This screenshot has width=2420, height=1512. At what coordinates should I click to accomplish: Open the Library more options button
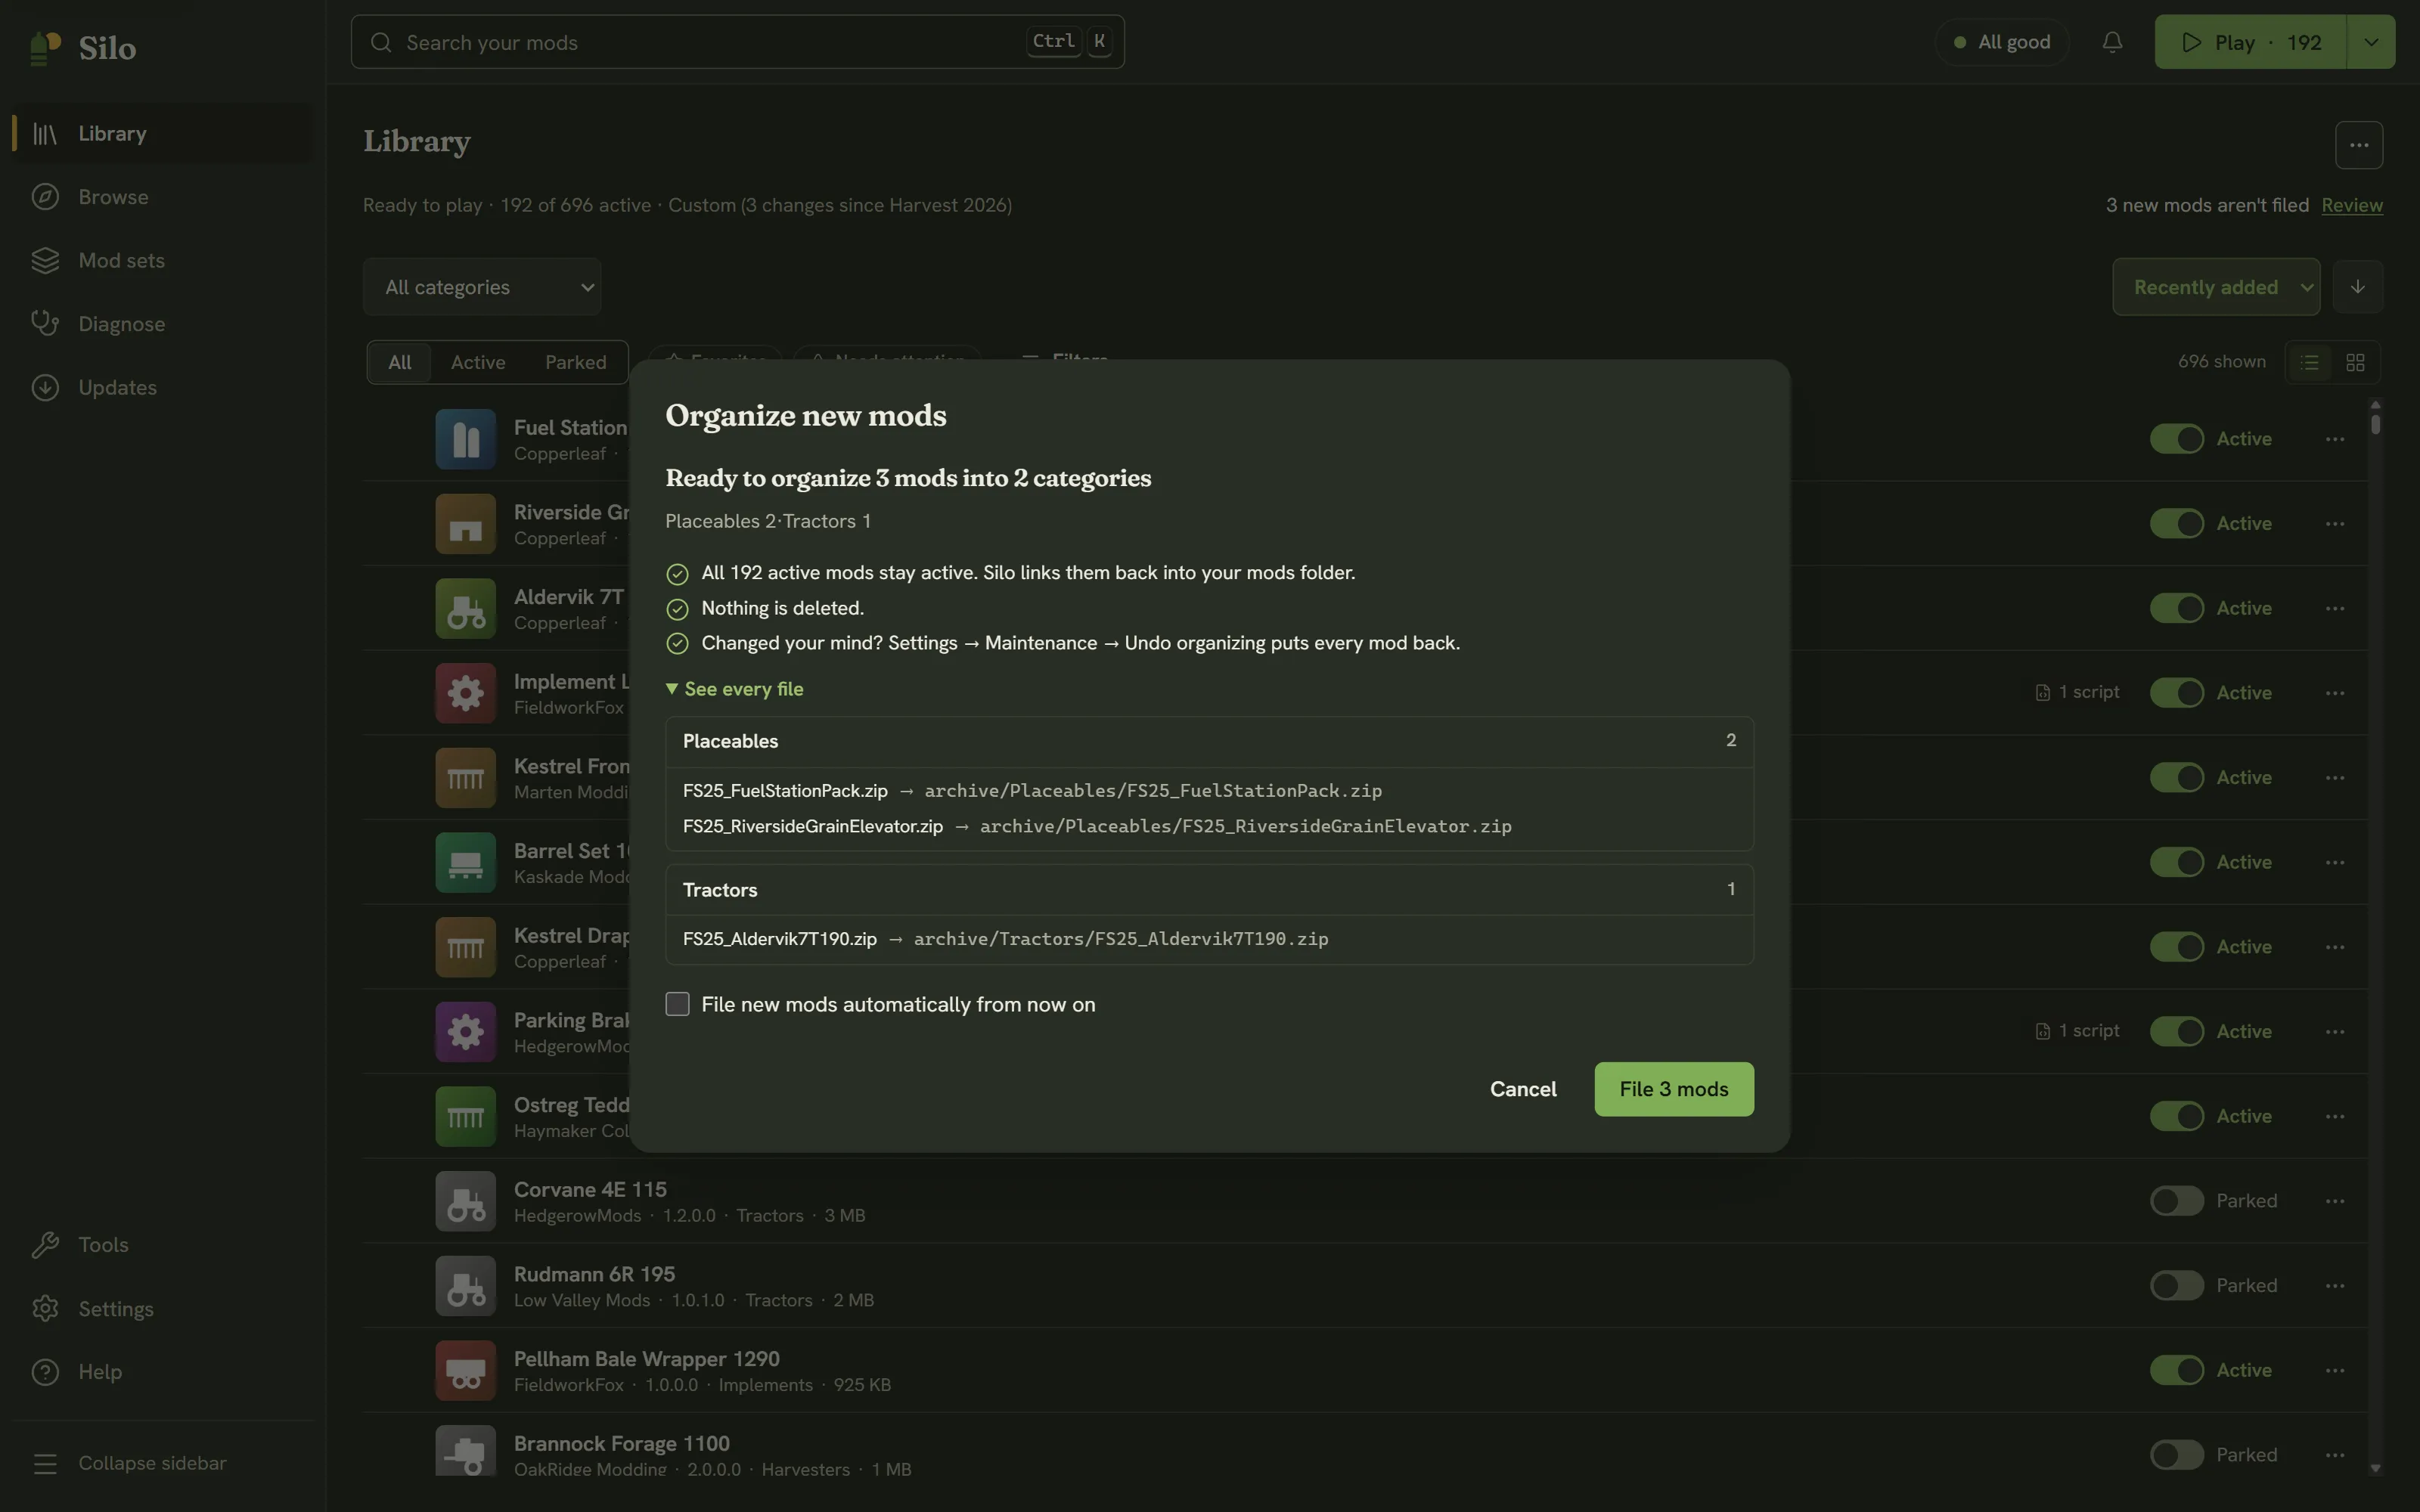[2359, 145]
